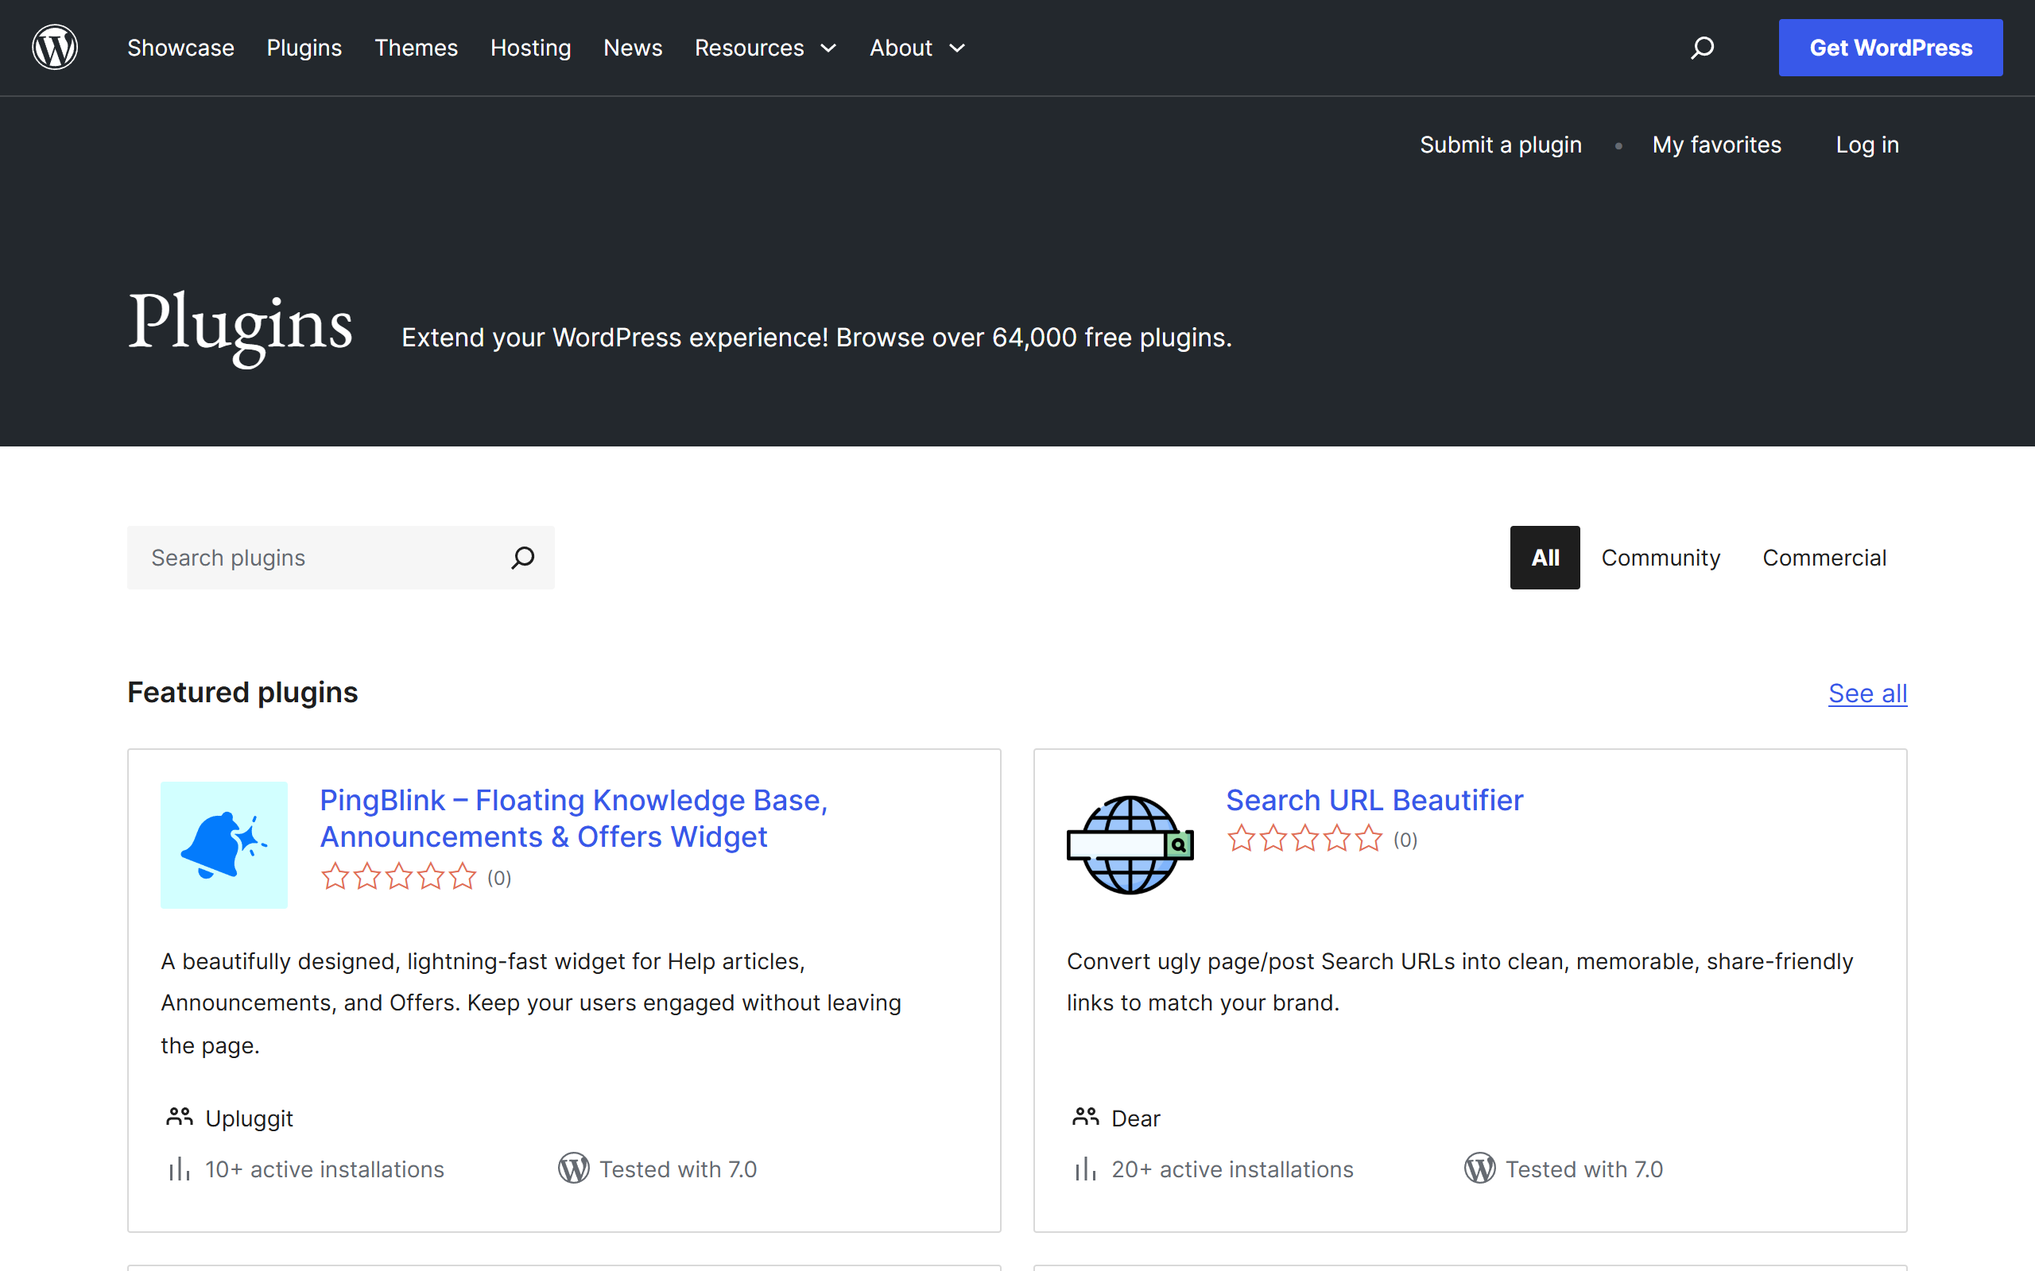Click the WordPress icon in PingBlink's Tested with 7.0
The height and width of the screenshot is (1271, 2035).
click(x=573, y=1169)
